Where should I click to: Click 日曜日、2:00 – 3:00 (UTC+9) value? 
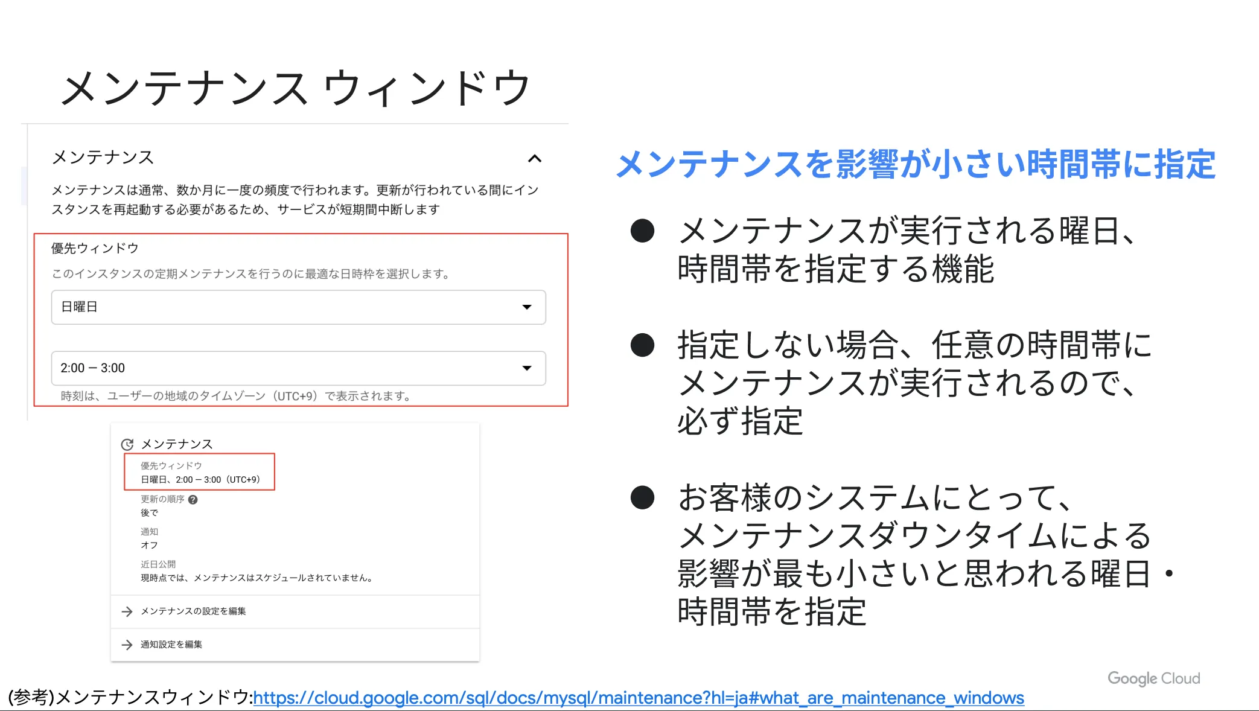coord(200,480)
